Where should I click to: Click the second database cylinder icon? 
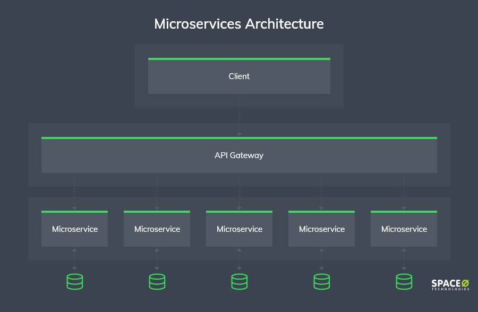pyautogui.click(x=157, y=282)
